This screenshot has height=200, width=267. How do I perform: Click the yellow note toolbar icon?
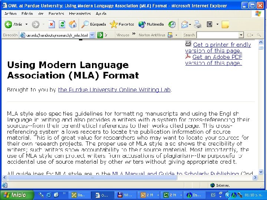pyautogui.click(x=225, y=25)
